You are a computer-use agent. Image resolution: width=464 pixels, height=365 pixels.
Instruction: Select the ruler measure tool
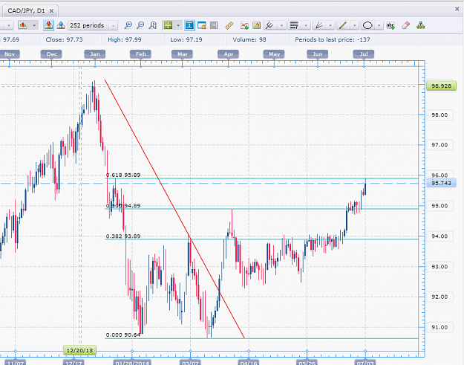click(x=229, y=25)
